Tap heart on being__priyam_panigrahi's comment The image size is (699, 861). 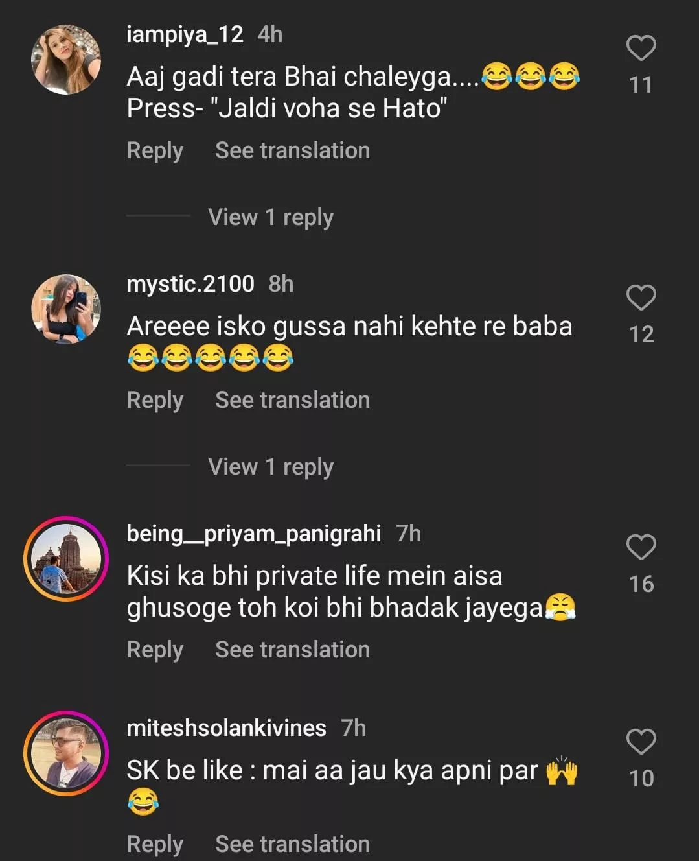click(x=641, y=548)
